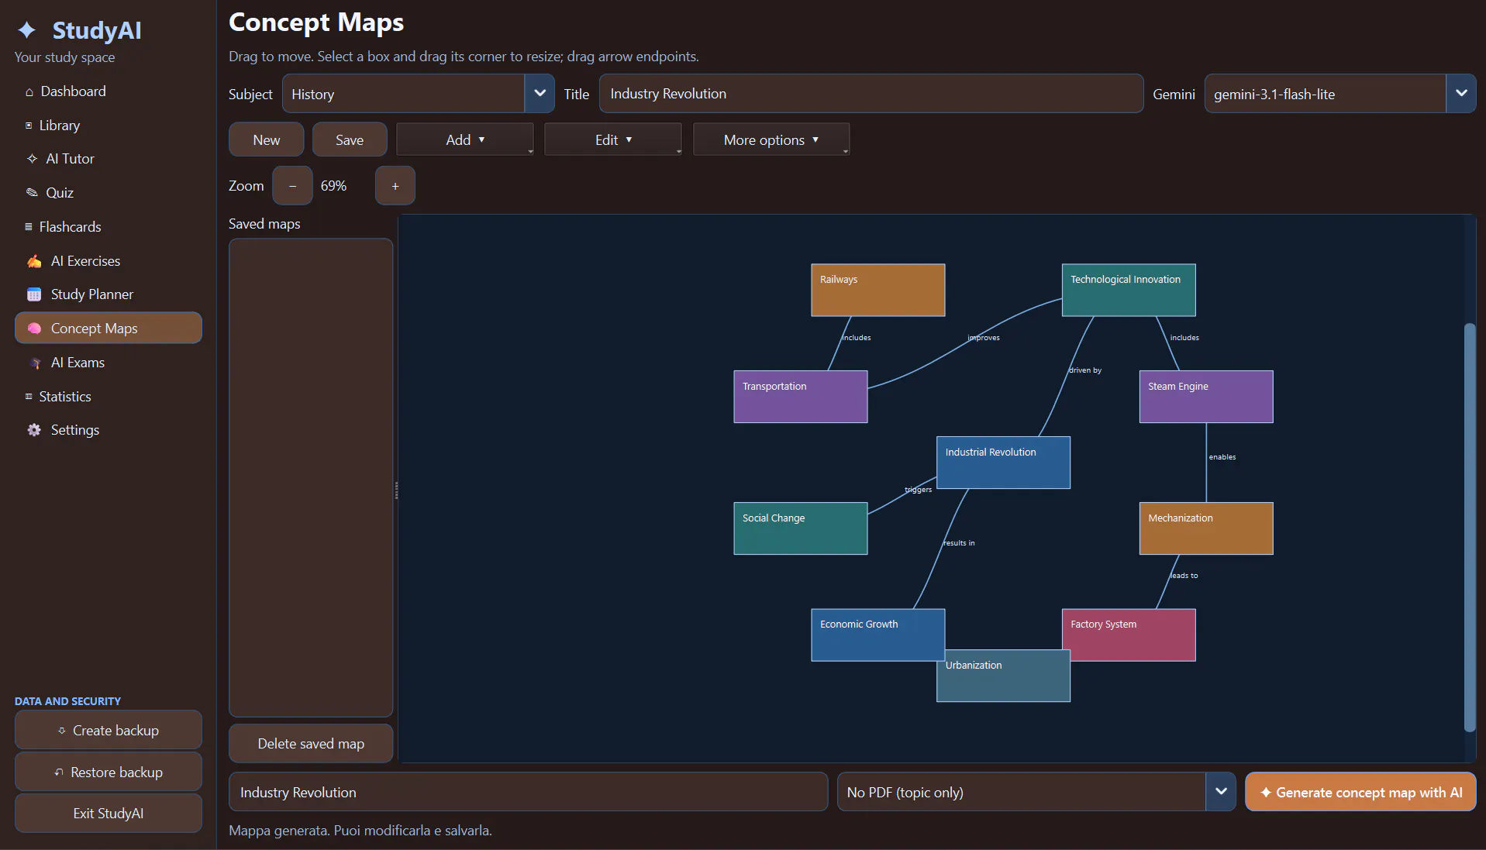Viewport: 1486px width, 850px height.
Task: Click the AI Tutor sparkle icon
Action: pyautogui.click(x=32, y=159)
